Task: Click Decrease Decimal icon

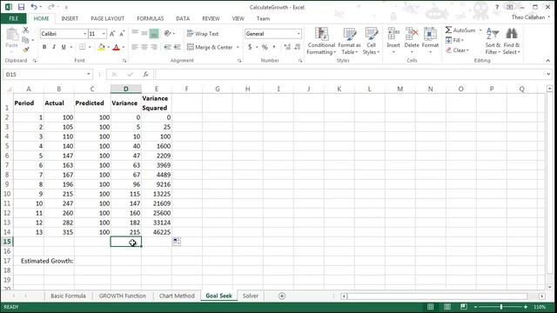Action: tap(298, 47)
